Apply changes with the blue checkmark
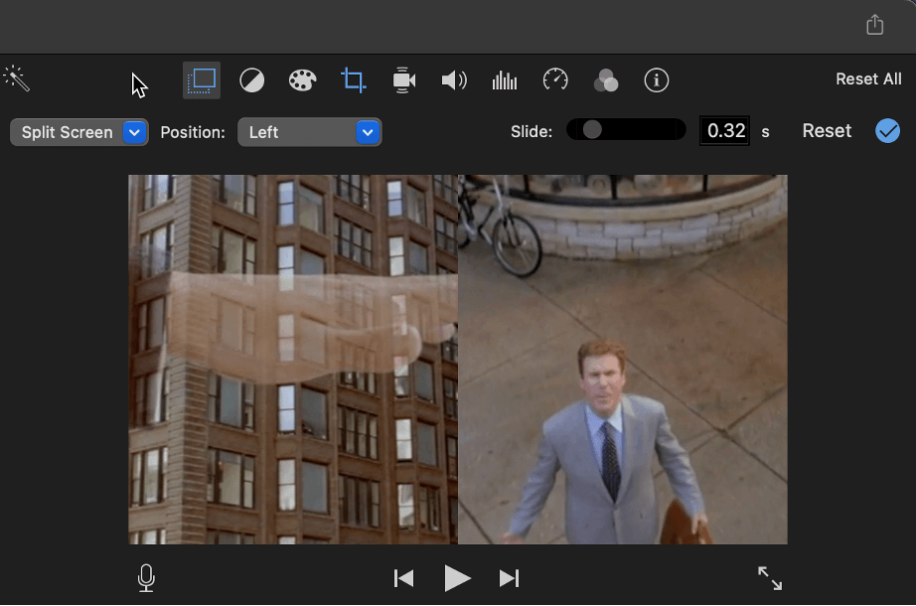The image size is (916, 606). pyautogui.click(x=887, y=130)
